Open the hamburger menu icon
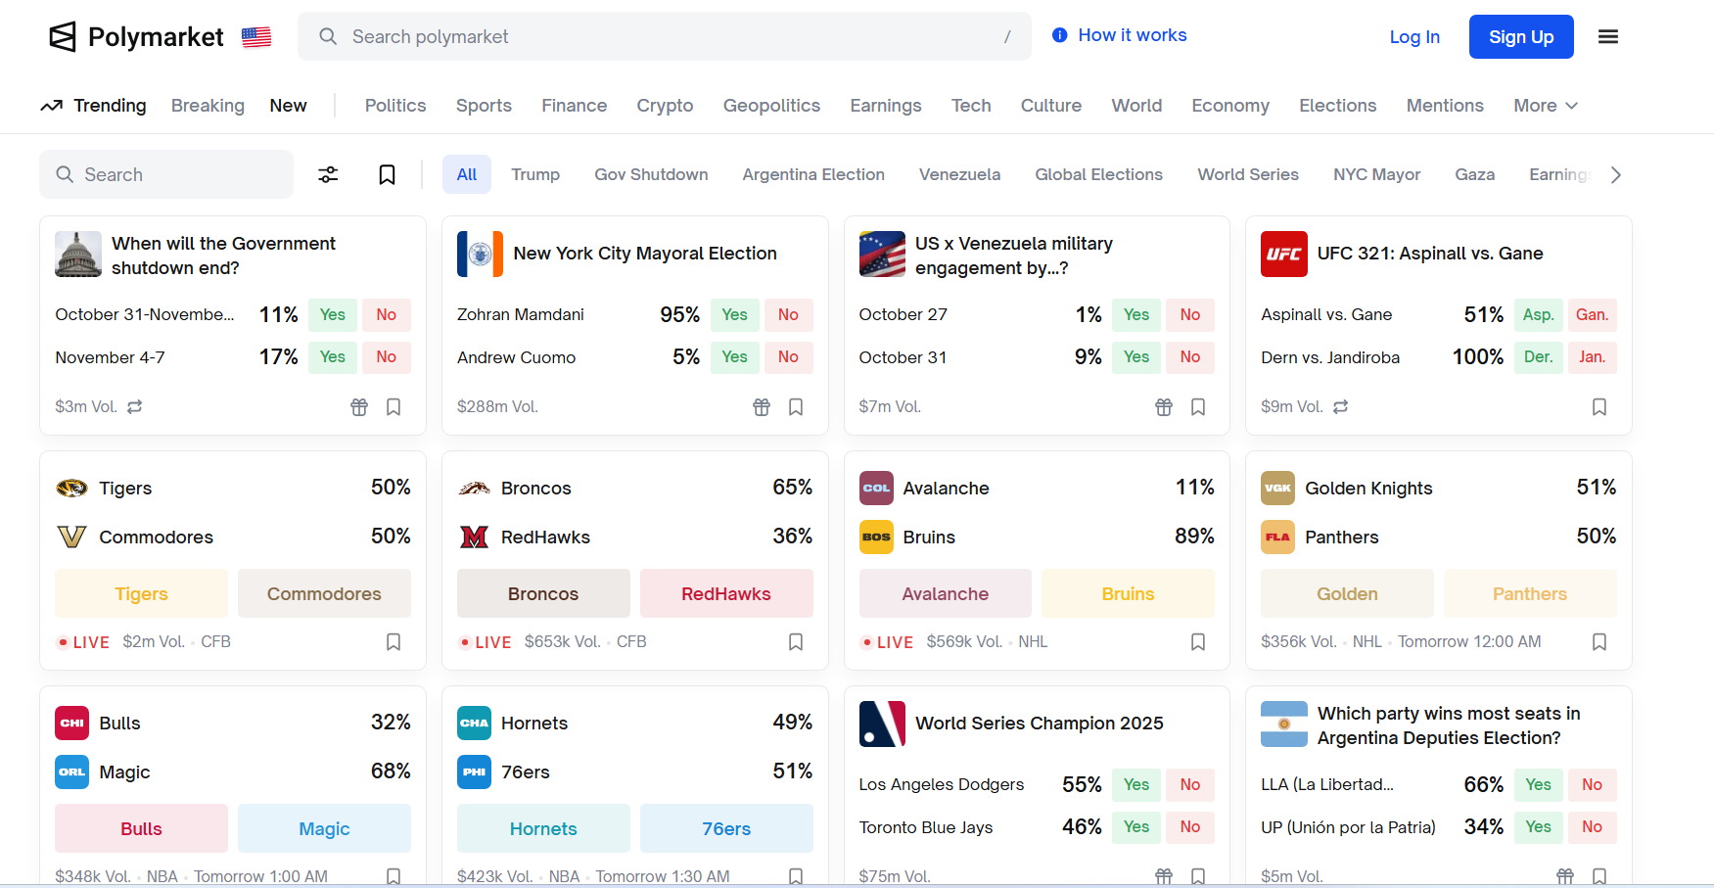Image resolution: width=1714 pixels, height=888 pixels. pyautogui.click(x=1607, y=37)
